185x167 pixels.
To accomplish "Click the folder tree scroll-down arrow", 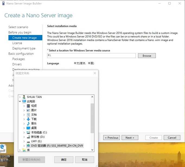I will tap(92, 150).
